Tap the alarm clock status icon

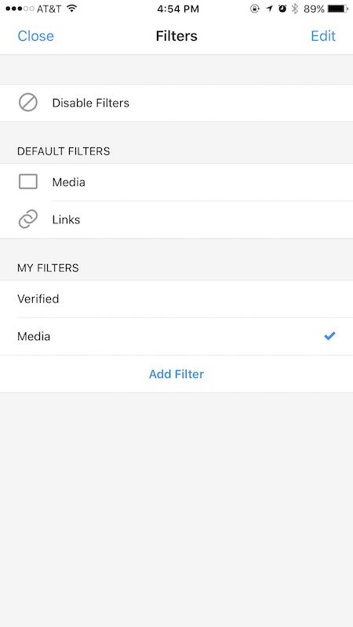click(x=282, y=9)
